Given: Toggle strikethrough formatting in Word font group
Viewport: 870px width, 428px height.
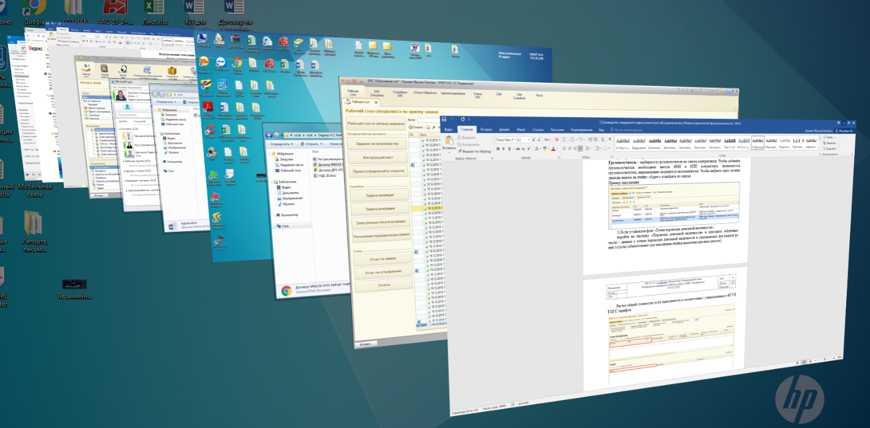Looking at the screenshot, I should point(518,148).
